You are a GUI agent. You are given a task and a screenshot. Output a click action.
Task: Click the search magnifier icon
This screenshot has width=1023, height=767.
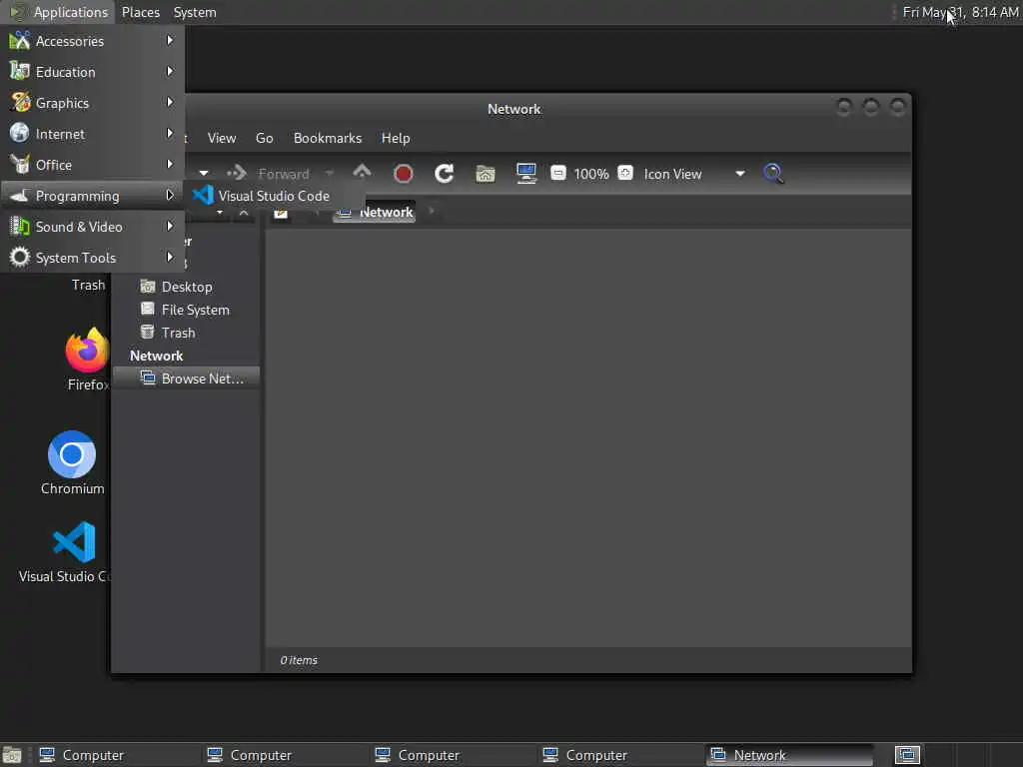pos(773,174)
